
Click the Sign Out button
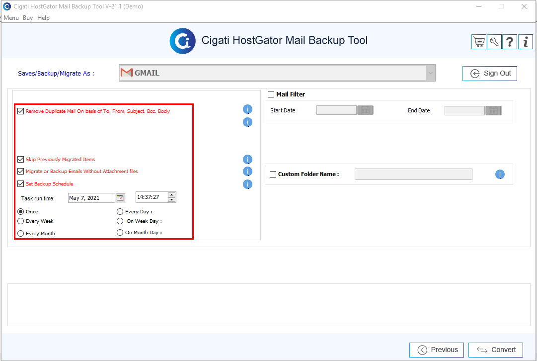pos(490,74)
